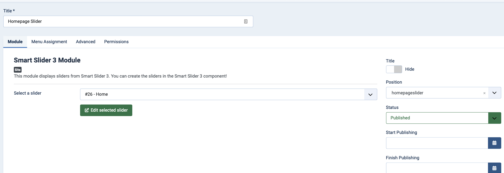The width and height of the screenshot is (504, 173).
Task: Click the Edit selected slider button
Action: (x=106, y=110)
